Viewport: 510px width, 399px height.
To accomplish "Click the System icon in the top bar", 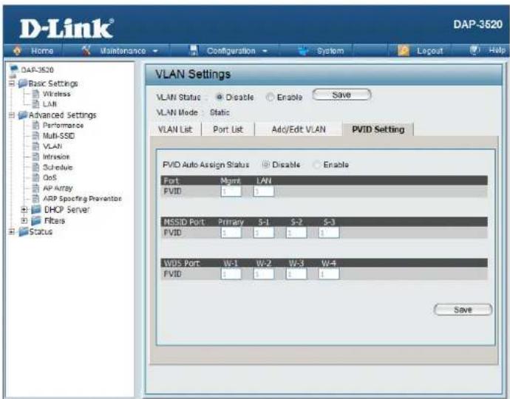I will [x=303, y=51].
